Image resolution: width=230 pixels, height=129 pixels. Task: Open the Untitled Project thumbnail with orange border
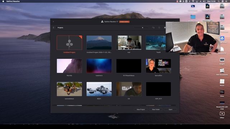point(69,43)
